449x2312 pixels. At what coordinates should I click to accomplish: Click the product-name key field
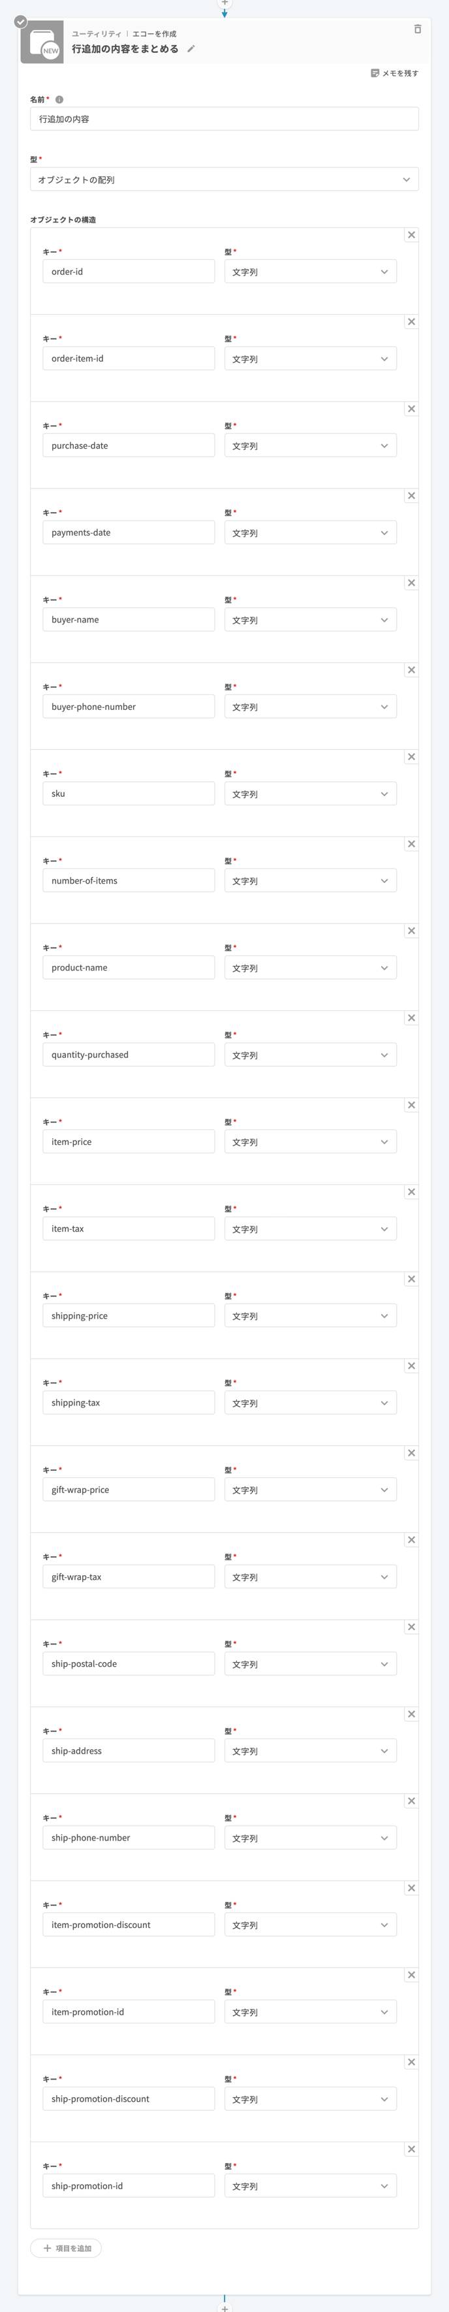click(128, 967)
